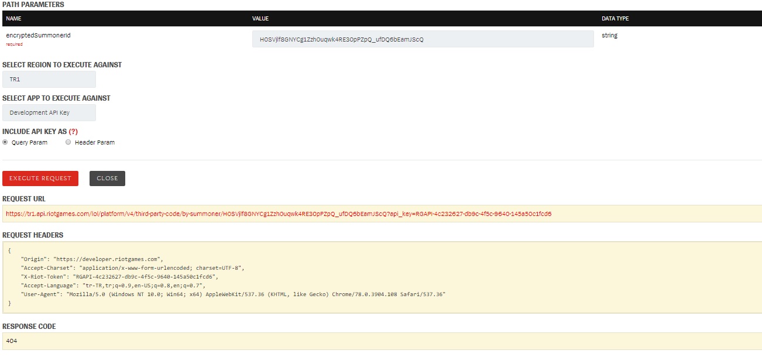Image resolution: width=762 pixels, height=357 pixels.
Task: Open the Development API Key app dropdown
Action: point(49,113)
